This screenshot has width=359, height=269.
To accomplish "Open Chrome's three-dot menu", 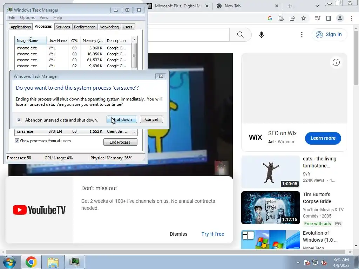I will (x=351, y=18).
